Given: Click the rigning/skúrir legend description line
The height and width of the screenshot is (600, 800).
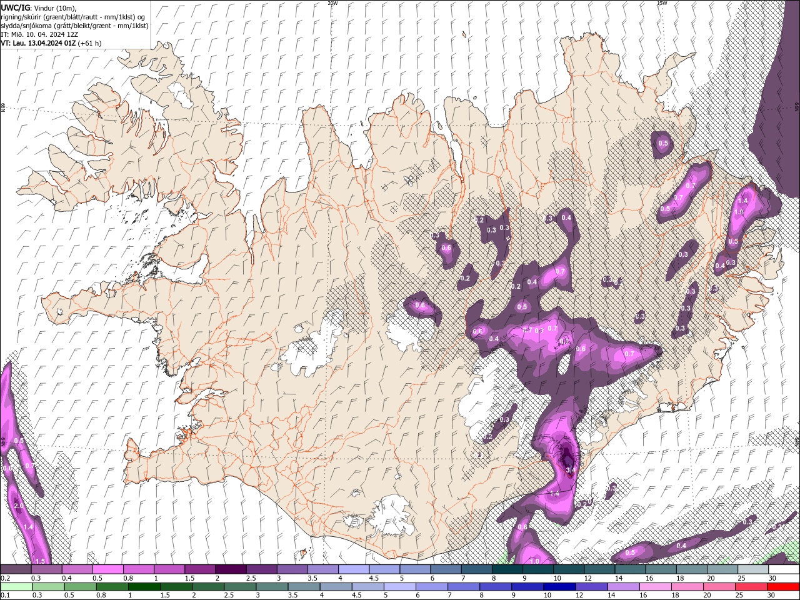Looking at the screenshot, I should [x=74, y=16].
